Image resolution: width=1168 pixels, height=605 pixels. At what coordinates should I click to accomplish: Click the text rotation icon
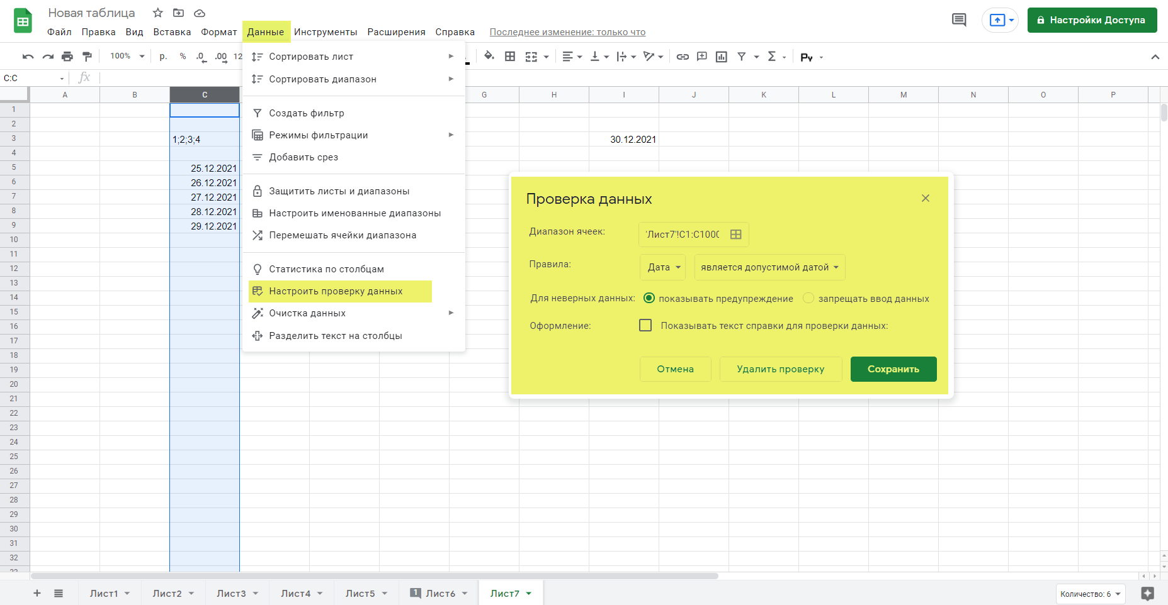pyautogui.click(x=649, y=57)
